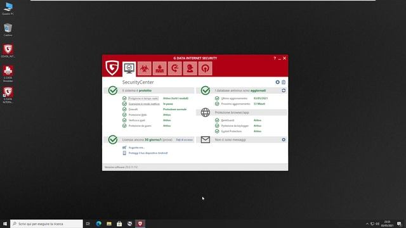The image size is (406, 228).
Task: Open the Backup tab with circular arrow
Action: coord(175,68)
